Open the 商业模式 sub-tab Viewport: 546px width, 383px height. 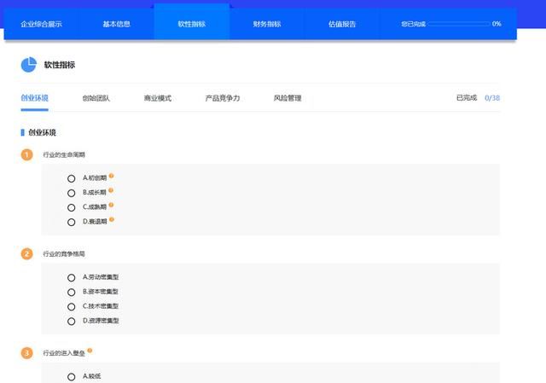[x=158, y=98]
